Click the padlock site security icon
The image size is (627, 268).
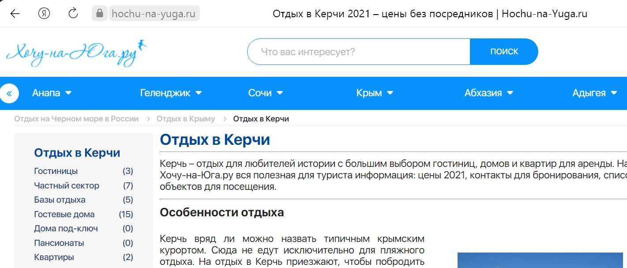click(100, 13)
